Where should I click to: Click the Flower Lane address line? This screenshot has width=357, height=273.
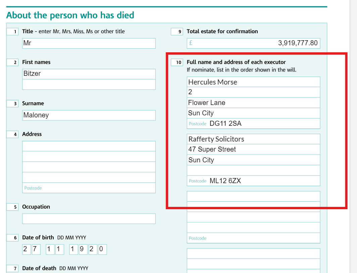click(253, 103)
